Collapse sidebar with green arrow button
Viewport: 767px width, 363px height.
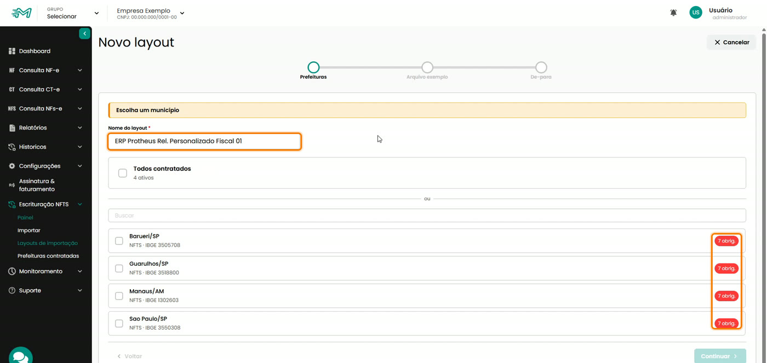pos(84,34)
